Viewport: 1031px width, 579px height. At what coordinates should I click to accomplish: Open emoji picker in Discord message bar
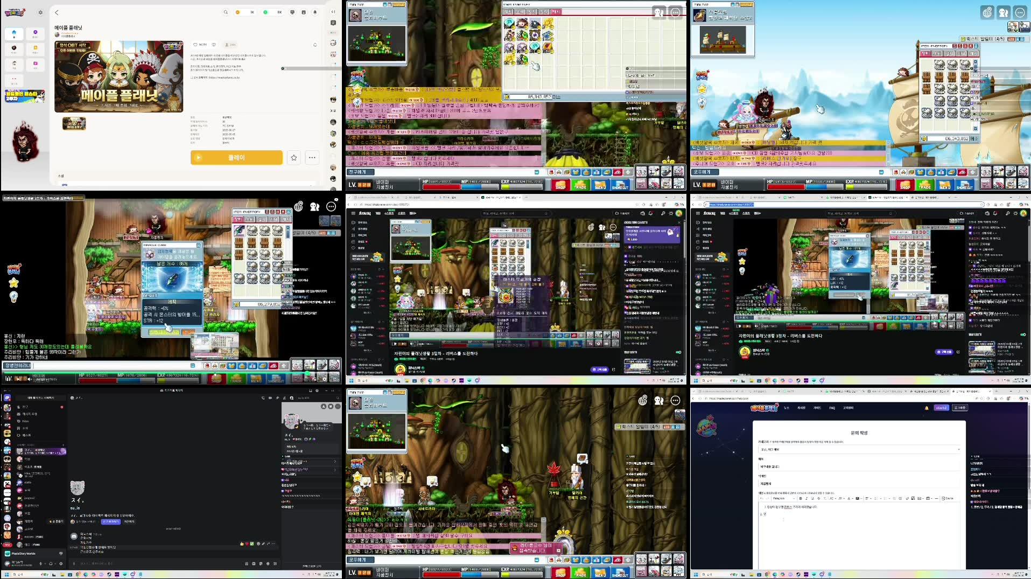coord(268,563)
